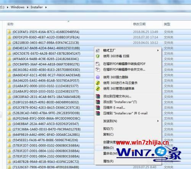Select 在福昕PDF编辑器中转换成PDF
Image resolution: width=191 pixels, height=169 pixels.
(x=128, y=64)
